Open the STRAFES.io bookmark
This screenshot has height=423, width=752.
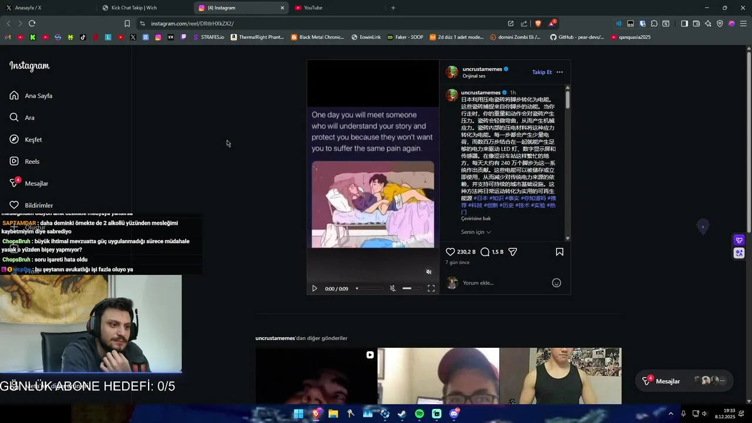[209, 37]
